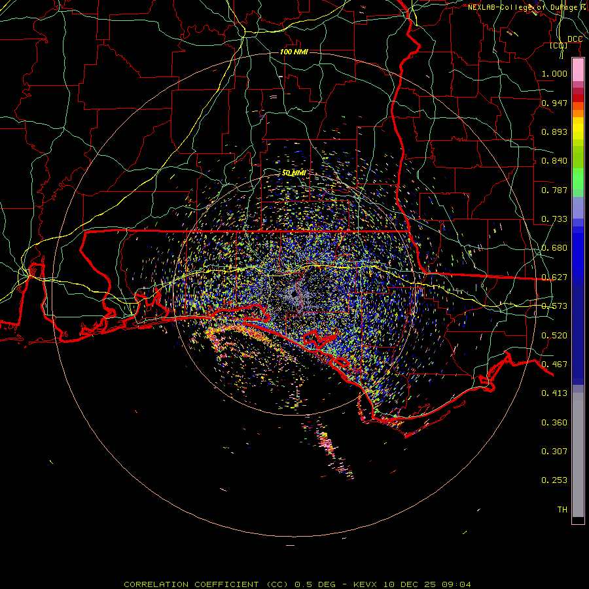Click the 1.000 value on the color scale
589x589 pixels.
pos(554,73)
